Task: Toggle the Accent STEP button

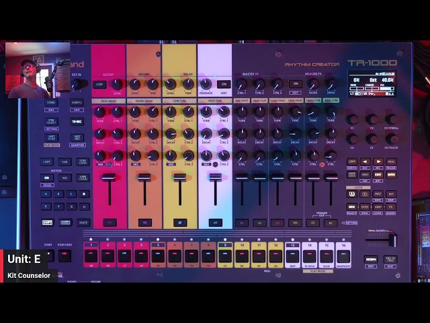Action: pos(99,85)
